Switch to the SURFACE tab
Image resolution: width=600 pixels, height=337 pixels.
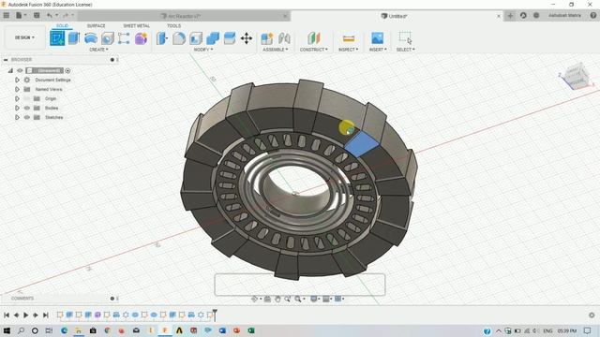coord(96,25)
